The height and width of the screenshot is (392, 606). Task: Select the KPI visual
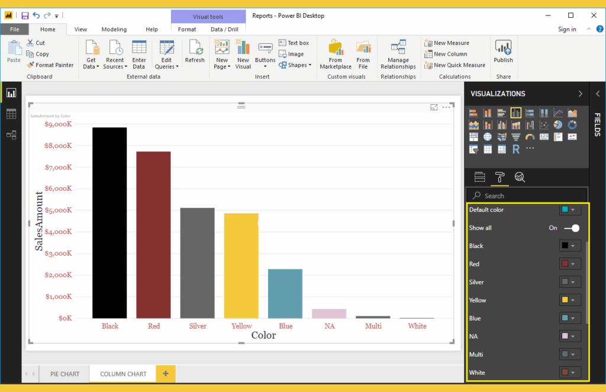pos(572,137)
